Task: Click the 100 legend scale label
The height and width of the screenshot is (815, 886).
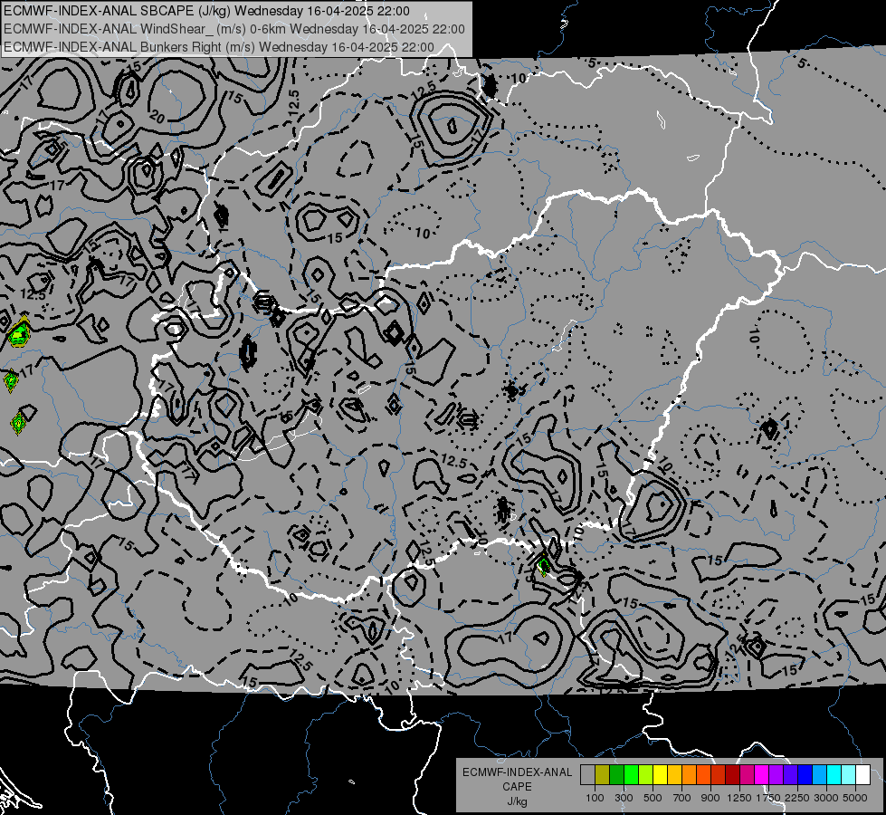Action: click(x=595, y=798)
